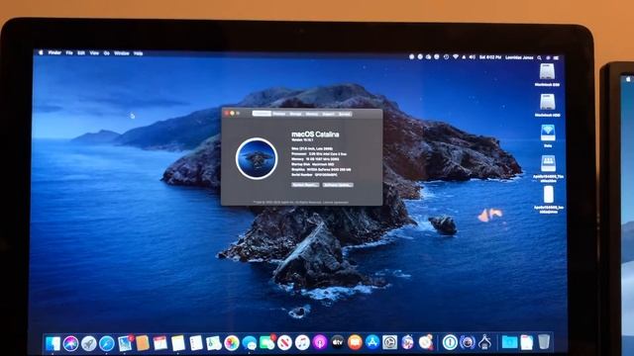Open Notification Center list icon

point(557,58)
